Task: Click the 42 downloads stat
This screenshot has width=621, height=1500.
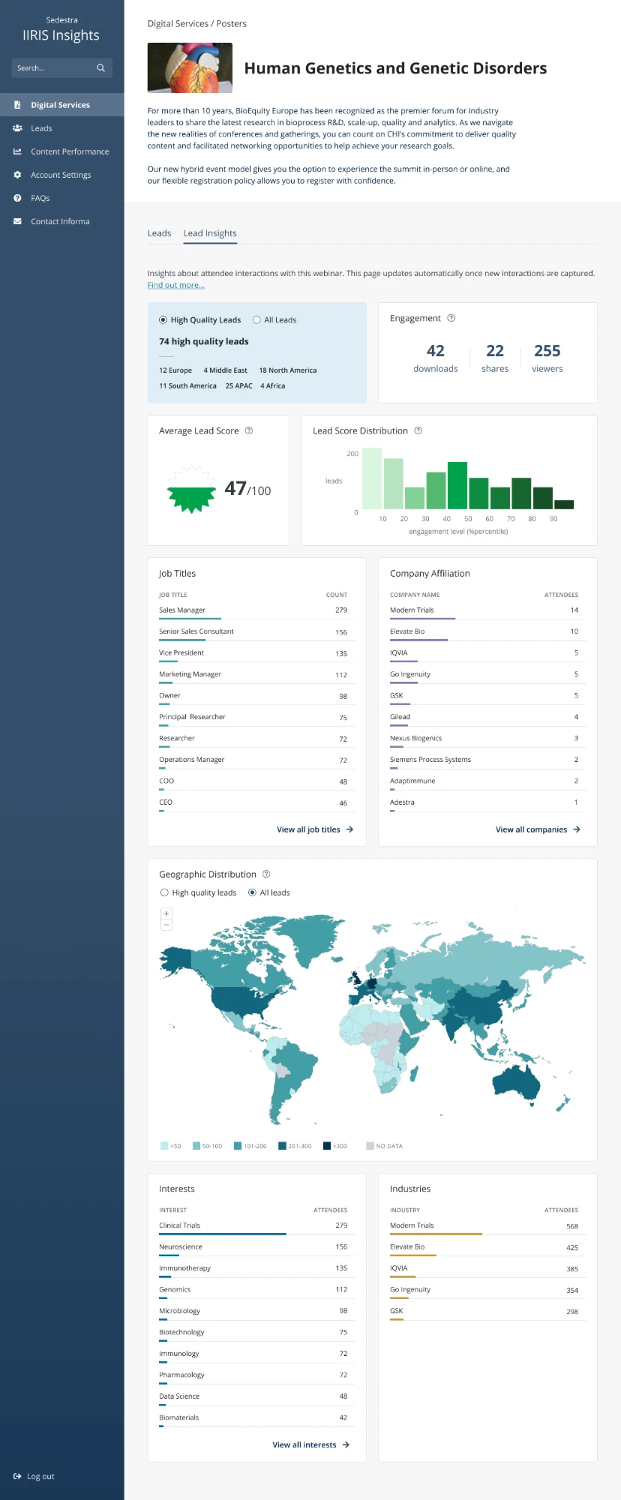Action: [x=435, y=358]
